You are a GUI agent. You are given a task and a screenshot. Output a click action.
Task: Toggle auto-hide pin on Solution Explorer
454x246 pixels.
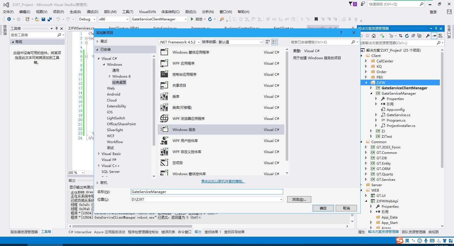click(x=436, y=28)
